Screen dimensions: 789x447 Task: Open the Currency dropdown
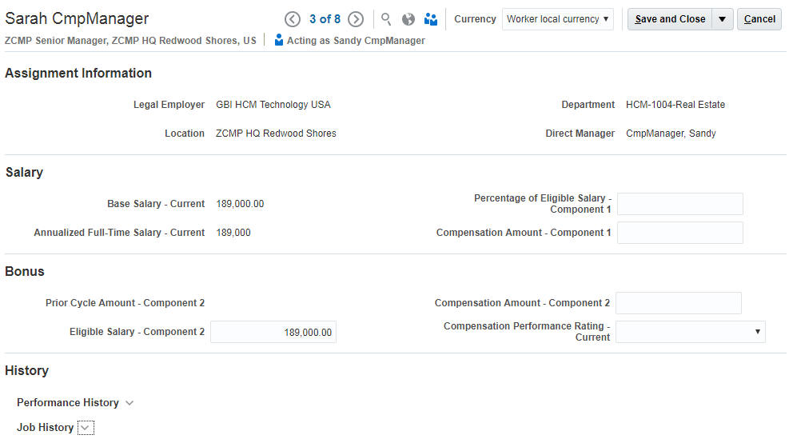(558, 19)
